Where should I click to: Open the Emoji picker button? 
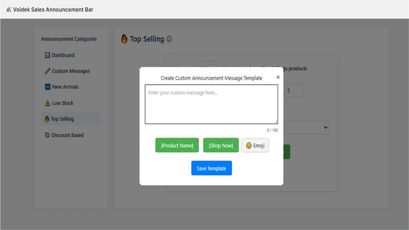coord(255,145)
